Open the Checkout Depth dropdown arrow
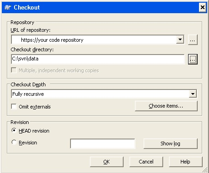Image resolution: width=209 pixels, height=173 pixels. (193, 94)
